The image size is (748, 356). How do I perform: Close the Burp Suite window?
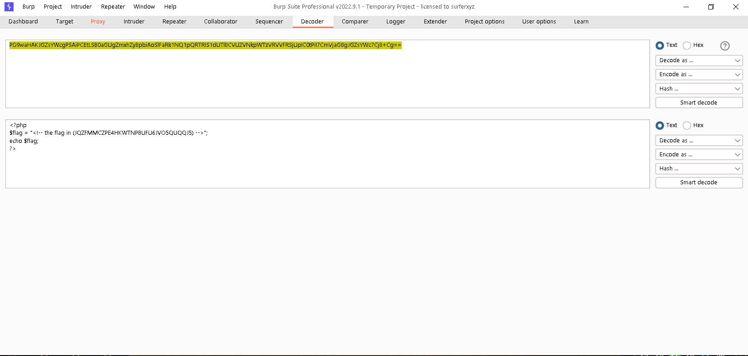point(736,7)
